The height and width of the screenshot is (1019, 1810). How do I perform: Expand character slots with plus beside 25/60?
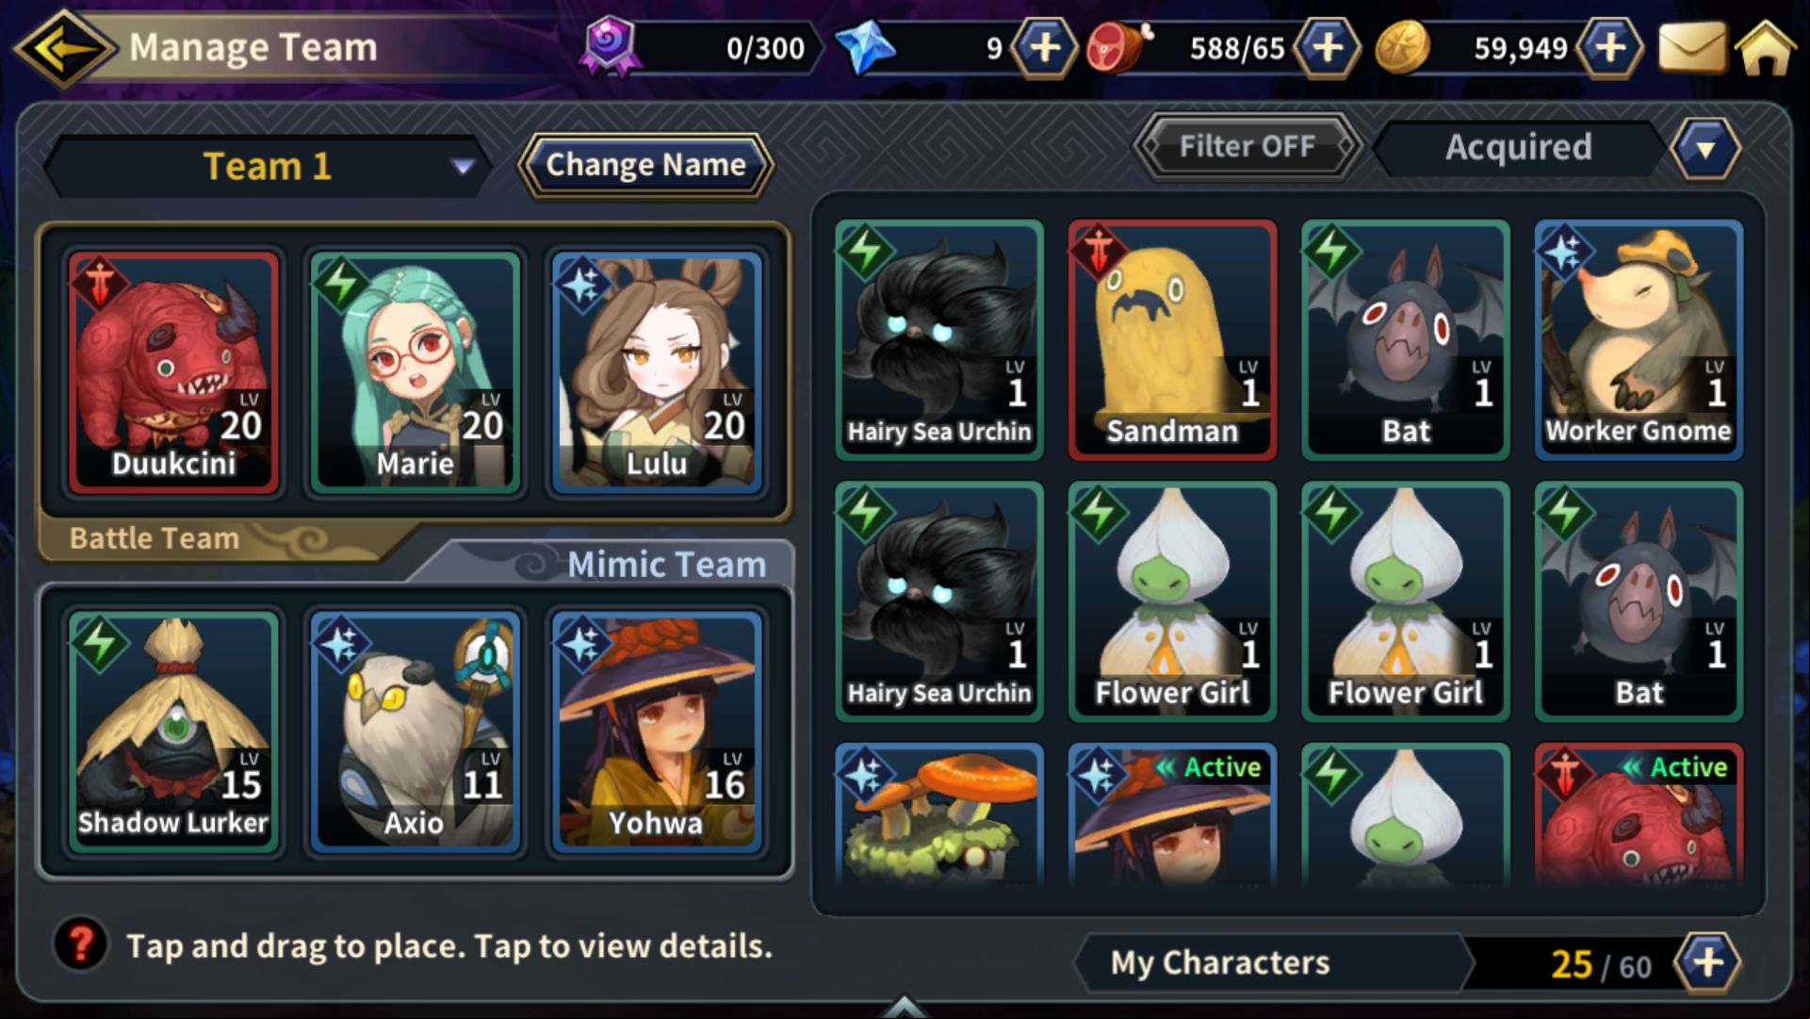(1707, 963)
